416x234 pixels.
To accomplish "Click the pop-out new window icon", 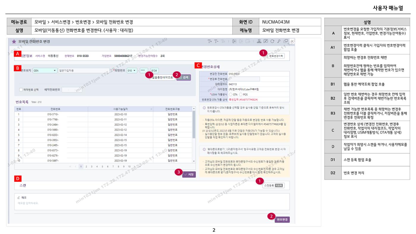I will (x=286, y=41).
